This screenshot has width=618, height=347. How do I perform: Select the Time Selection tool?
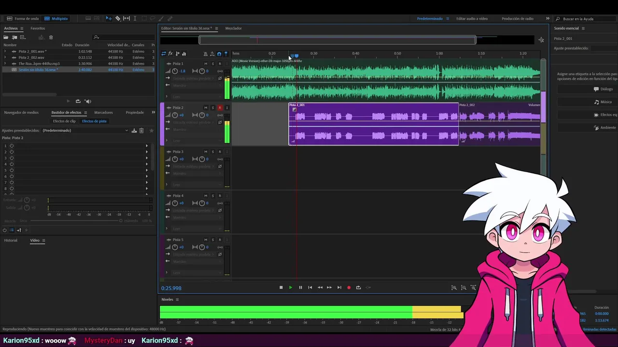pyautogui.click(x=135, y=18)
